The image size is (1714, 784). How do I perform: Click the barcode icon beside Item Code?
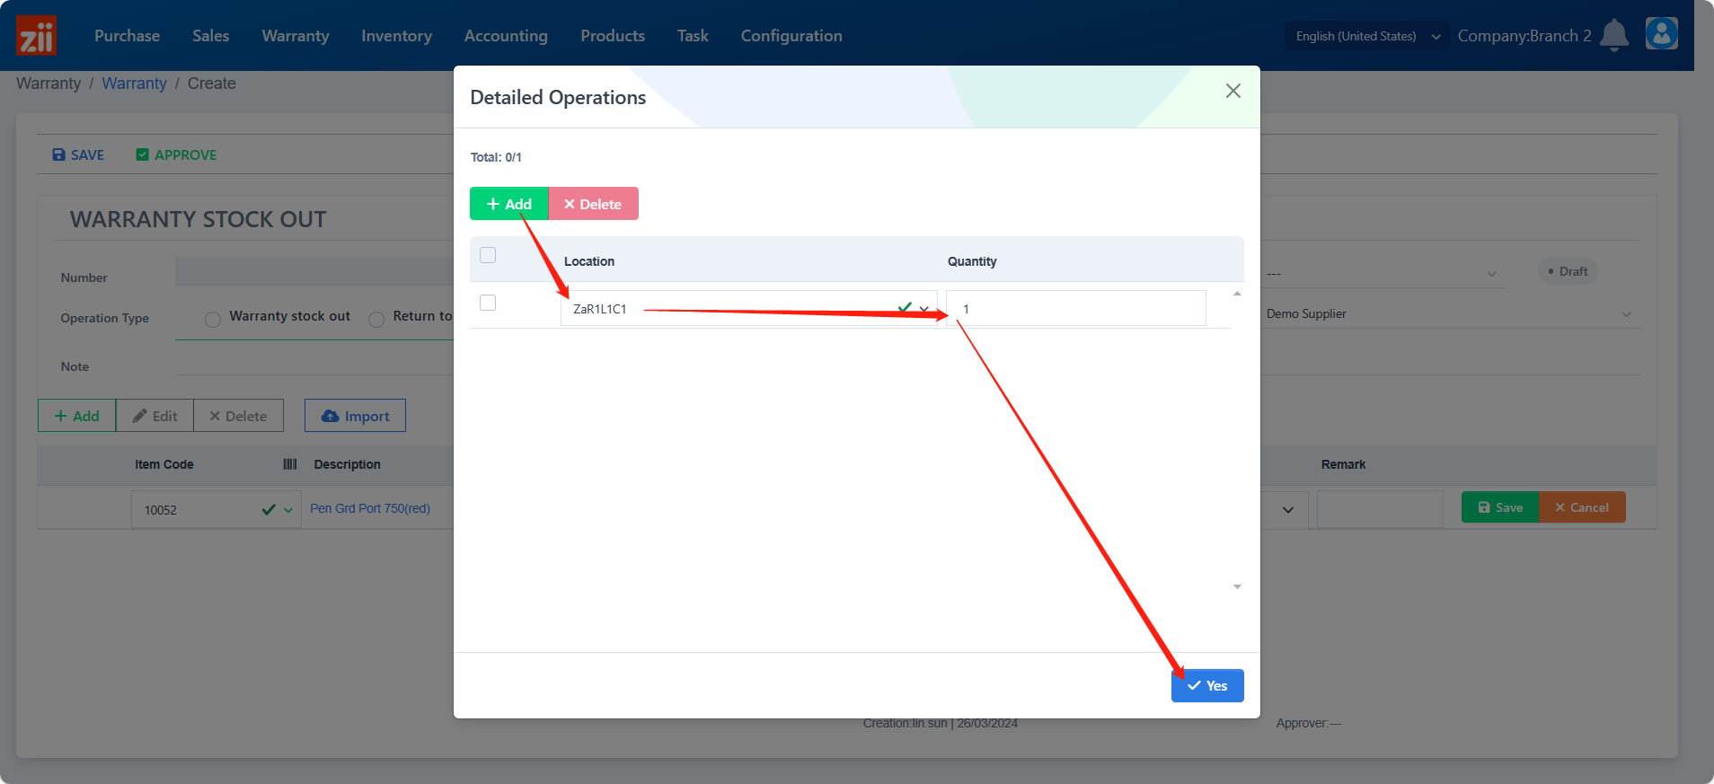[x=290, y=464]
